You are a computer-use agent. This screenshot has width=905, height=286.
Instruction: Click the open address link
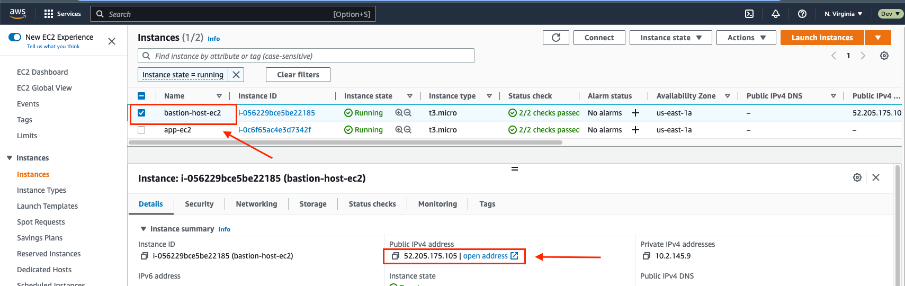490,256
